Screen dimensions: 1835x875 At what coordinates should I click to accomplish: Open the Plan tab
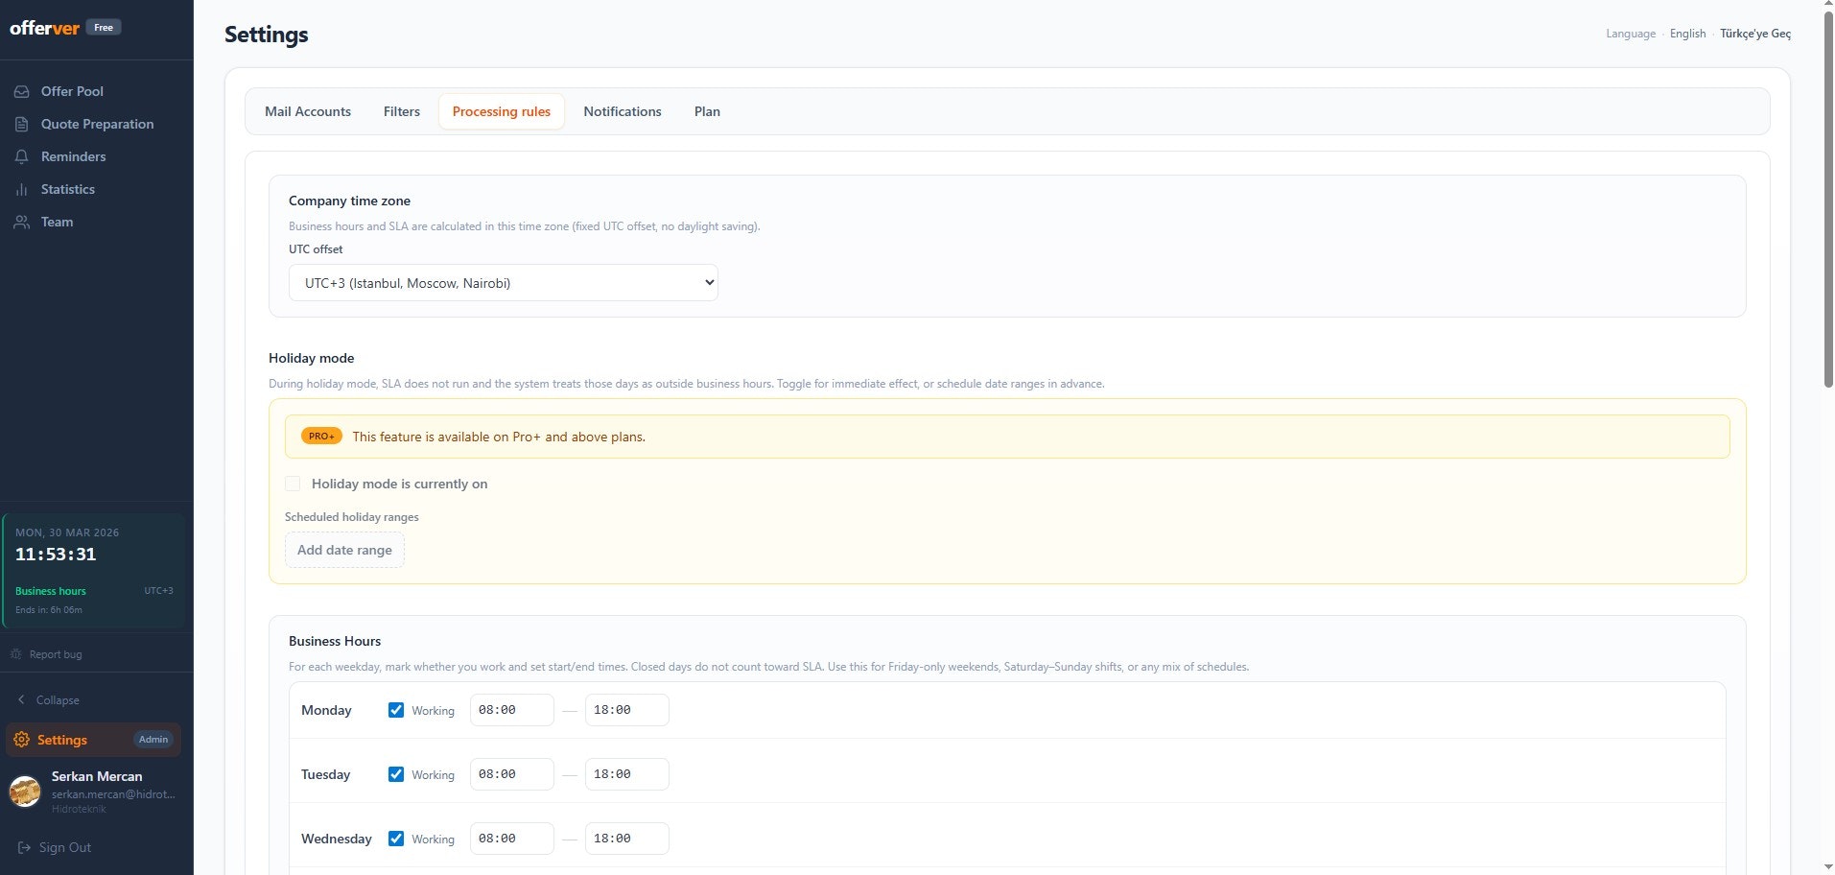[x=707, y=111]
